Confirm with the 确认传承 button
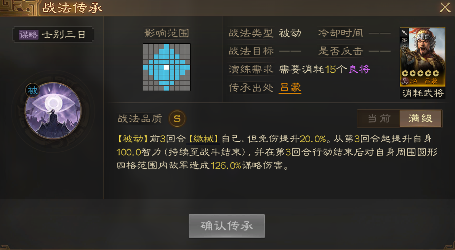 (x=227, y=226)
